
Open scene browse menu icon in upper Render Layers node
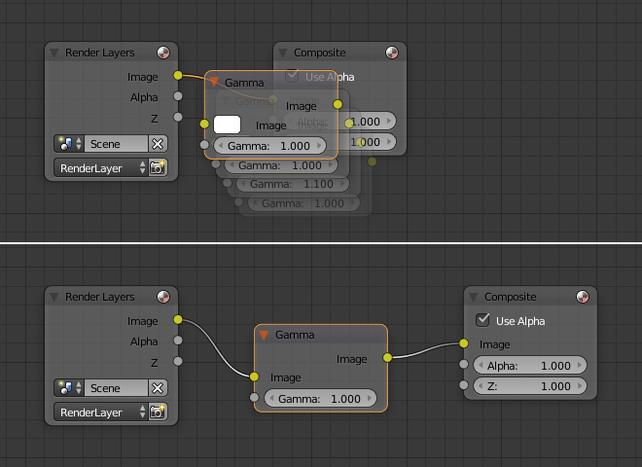(x=69, y=144)
